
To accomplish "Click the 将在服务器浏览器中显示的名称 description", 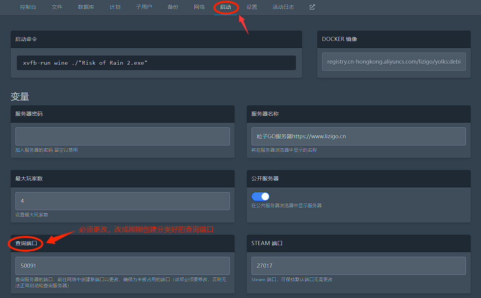I will click(284, 150).
